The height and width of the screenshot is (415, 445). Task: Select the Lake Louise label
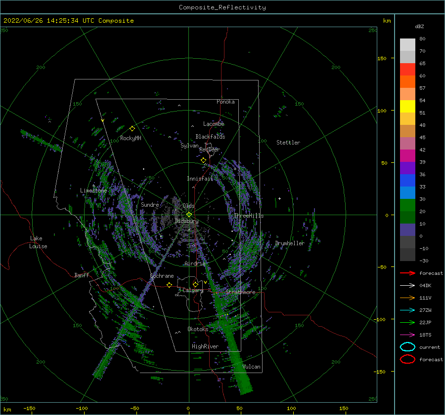coord(38,242)
